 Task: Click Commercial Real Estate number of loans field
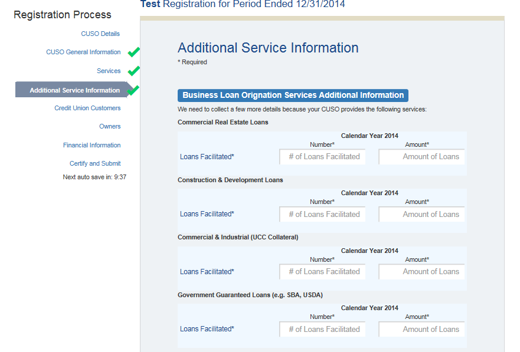coord(322,157)
